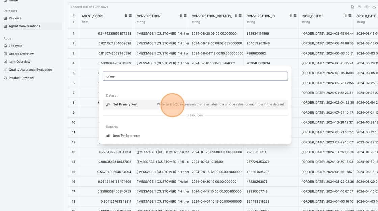Click the key icon beside Set Primary Key
This screenshot has width=378, height=211.
[108, 104]
